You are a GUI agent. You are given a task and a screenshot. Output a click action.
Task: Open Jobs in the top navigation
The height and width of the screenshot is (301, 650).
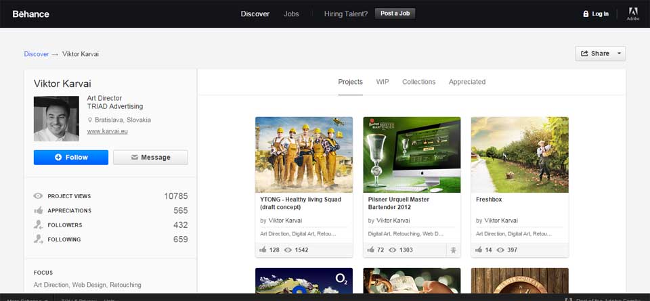tap(291, 14)
